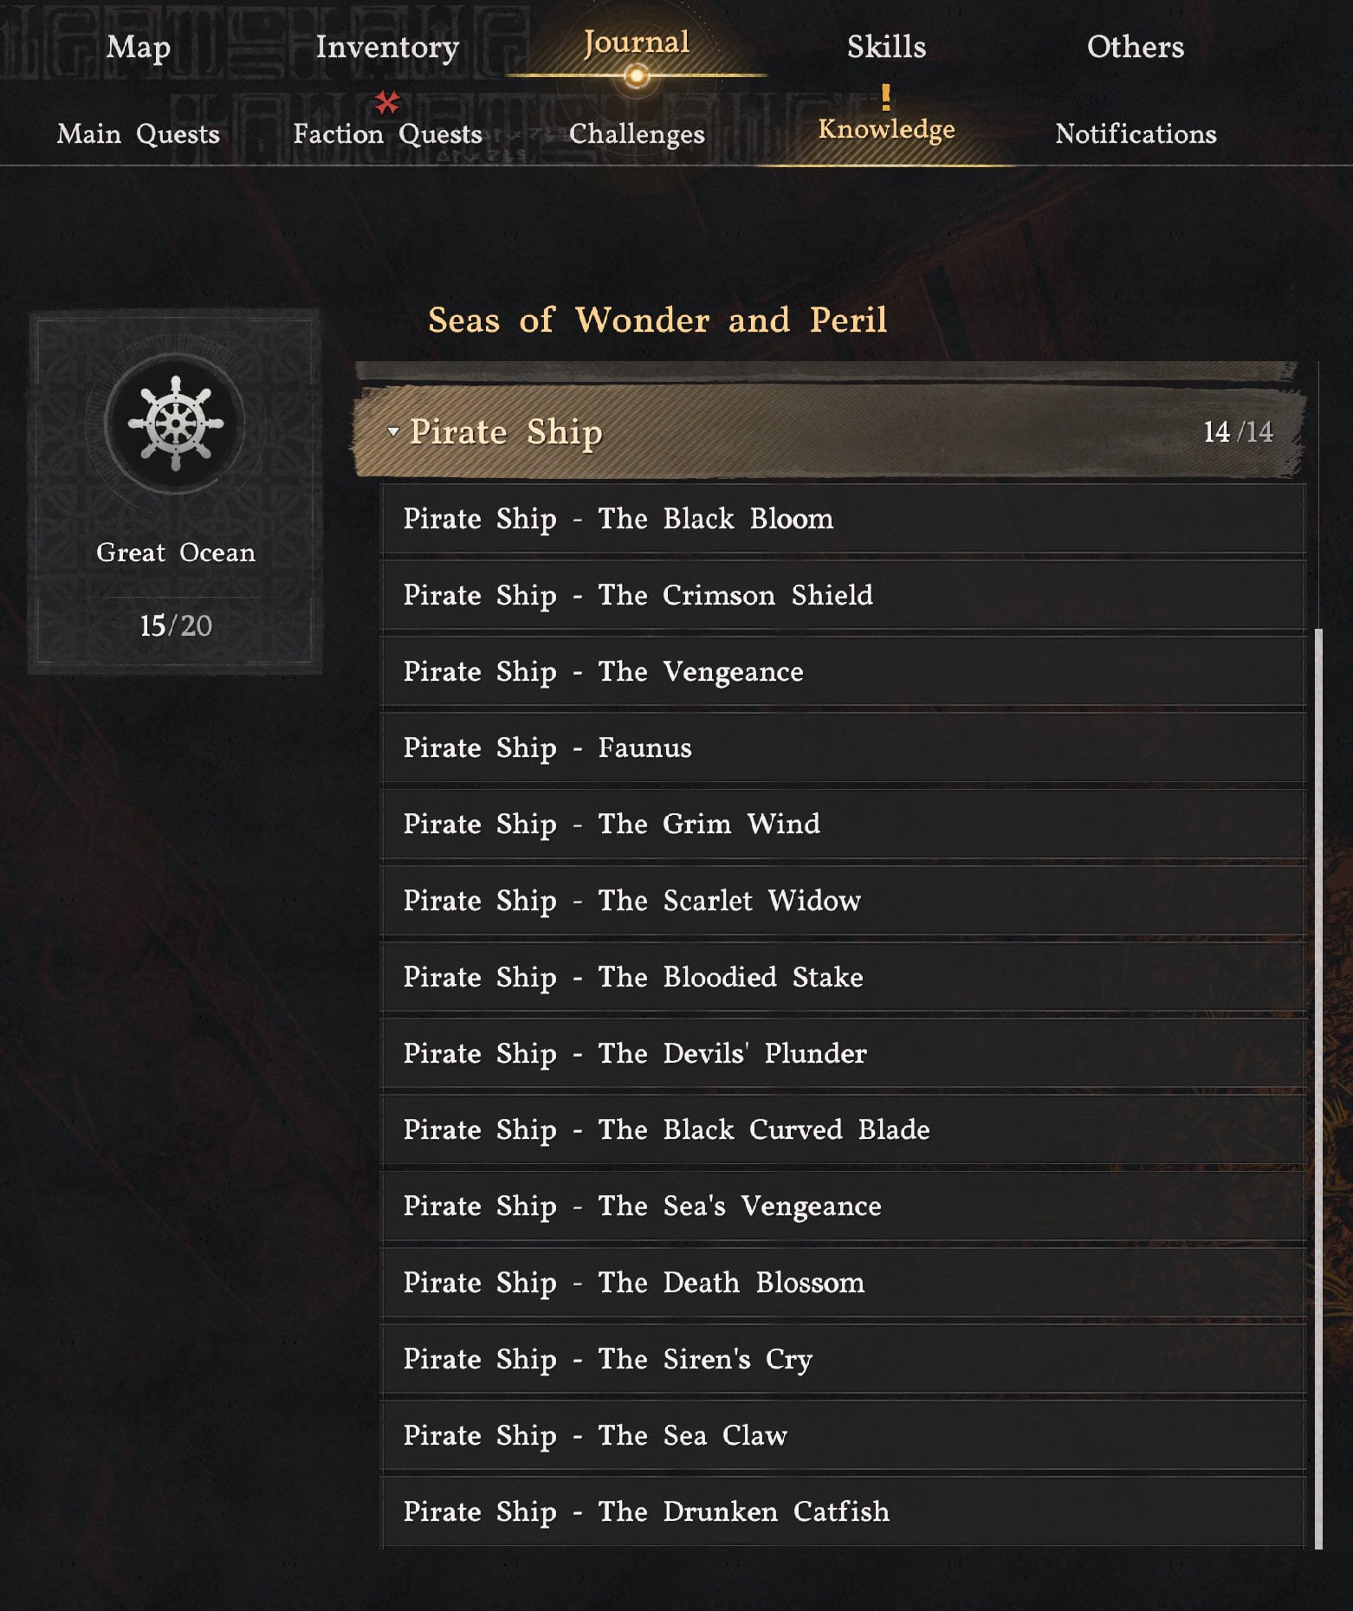Select the Great Ocean 15/20 category card
This screenshot has width=1353, height=1611.
coord(176,492)
